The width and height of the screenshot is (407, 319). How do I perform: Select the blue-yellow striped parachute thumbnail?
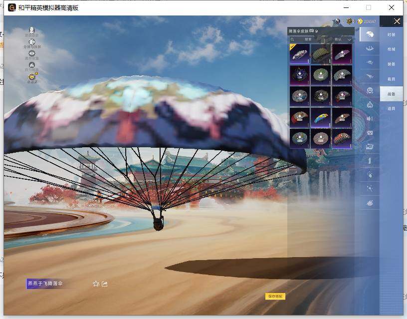[321, 117]
